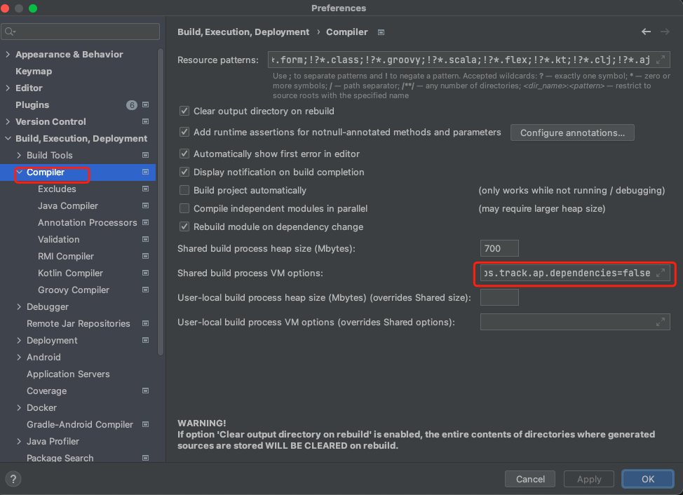The width and height of the screenshot is (683, 495).
Task: Enable Build project automatically
Action: click(x=184, y=190)
